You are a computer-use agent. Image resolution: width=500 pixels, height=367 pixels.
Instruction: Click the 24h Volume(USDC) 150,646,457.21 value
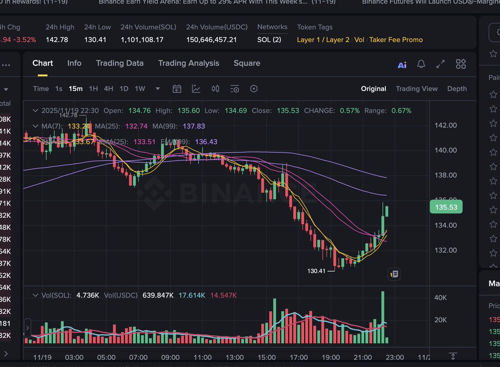click(x=211, y=40)
